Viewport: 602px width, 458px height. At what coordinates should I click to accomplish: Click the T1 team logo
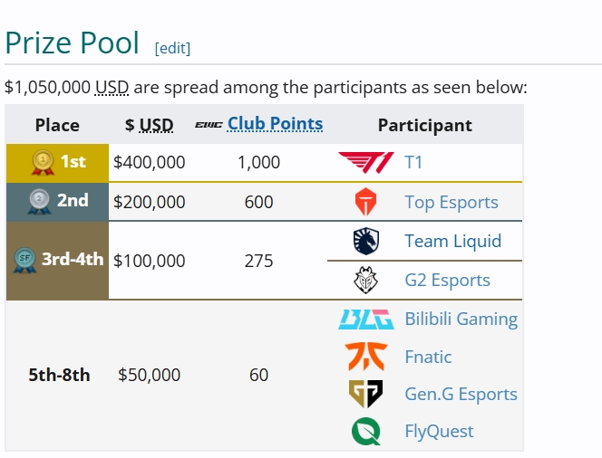point(366,163)
